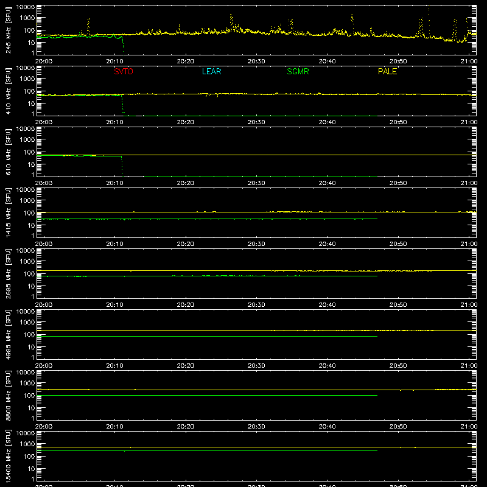
Task: Click the 10 y-axis value of 1415 MHz panel
Action: click(31, 225)
